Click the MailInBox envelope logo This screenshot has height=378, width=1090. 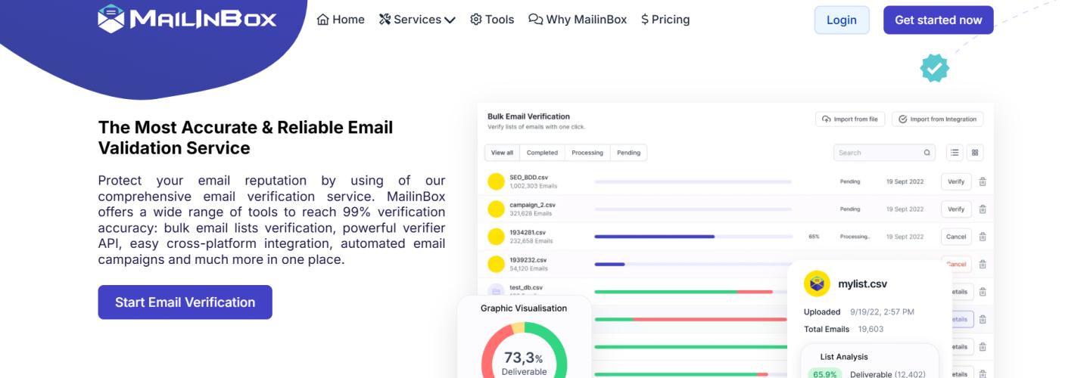point(111,19)
